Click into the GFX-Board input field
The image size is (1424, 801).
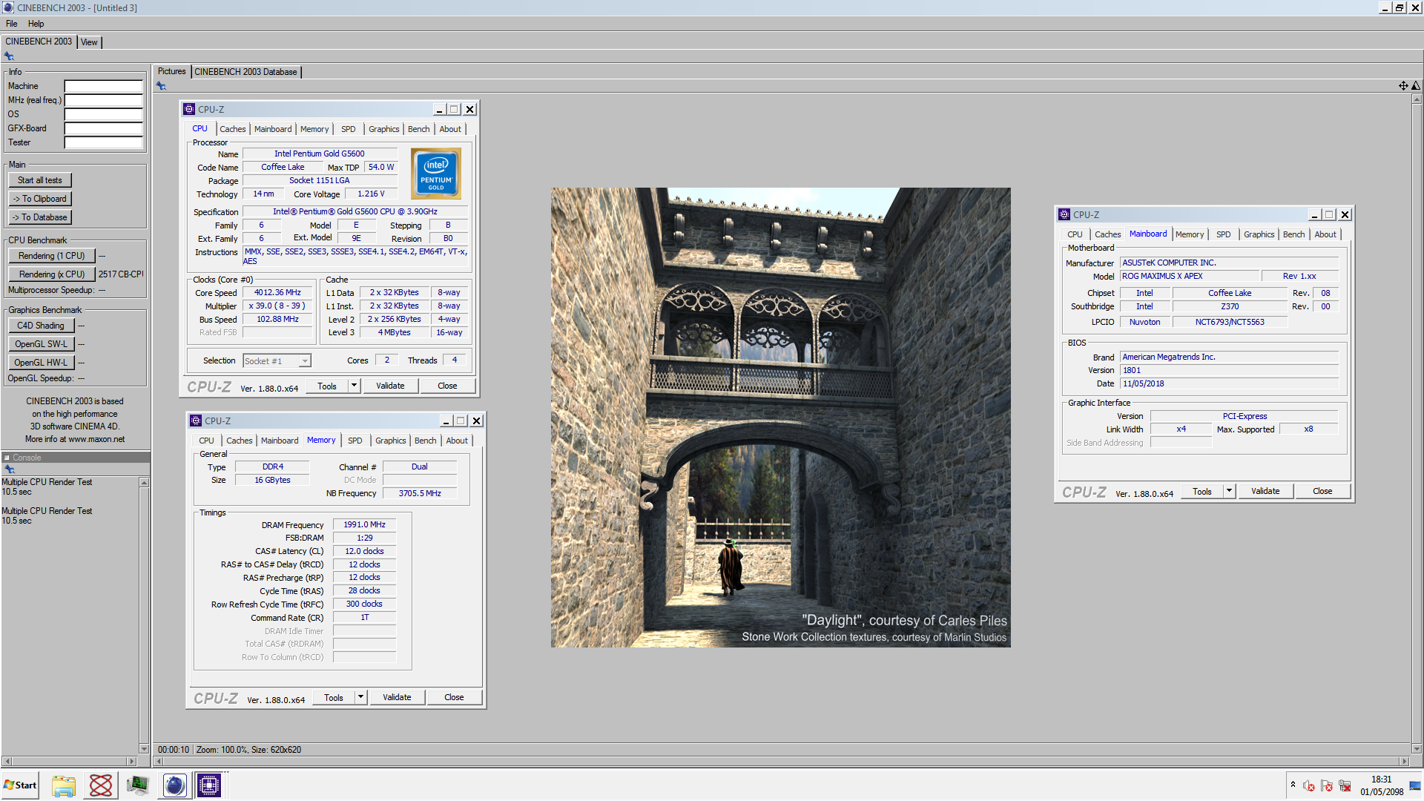pyautogui.click(x=103, y=128)
